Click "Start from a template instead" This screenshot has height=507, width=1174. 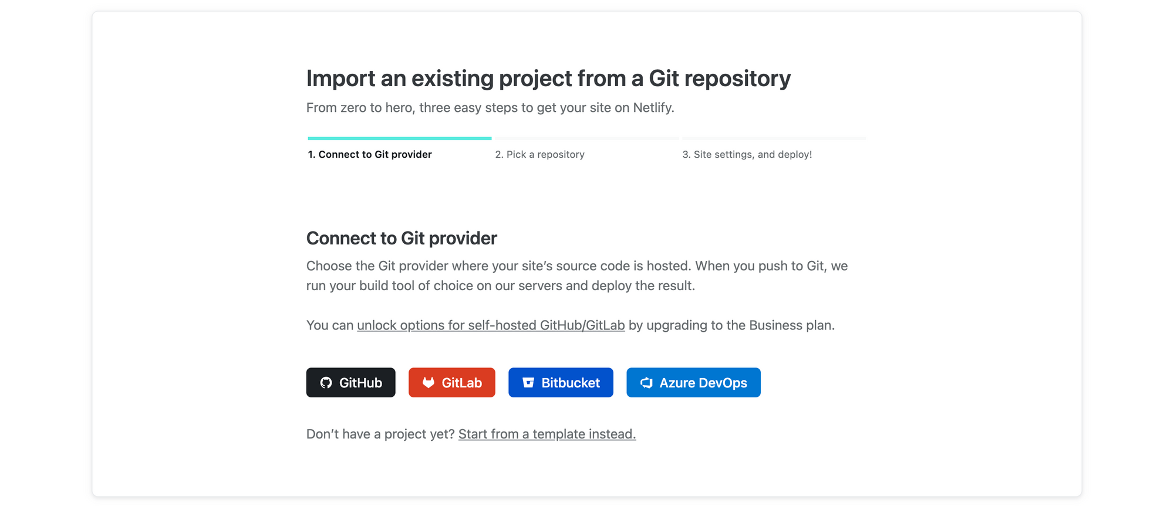click(546, 434)
